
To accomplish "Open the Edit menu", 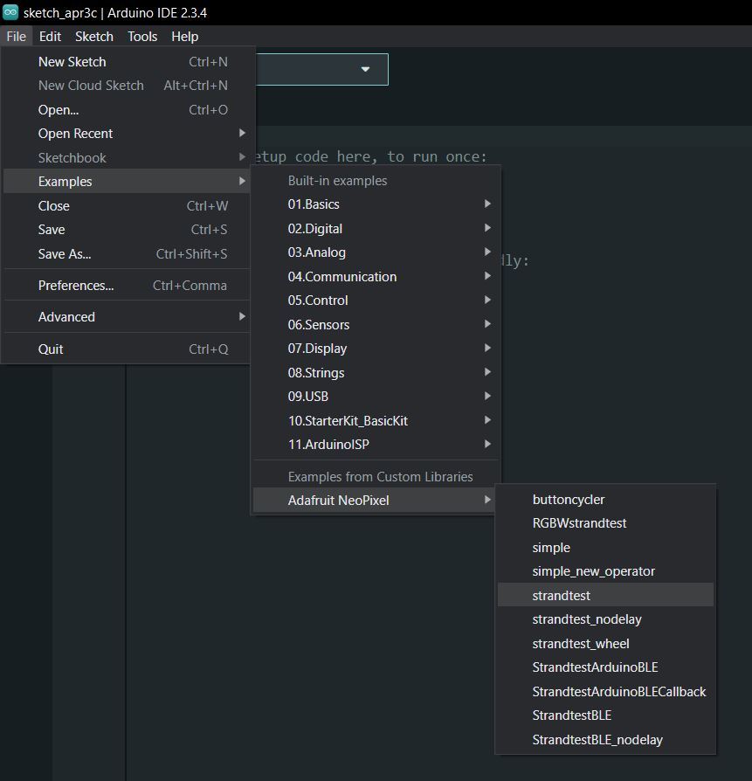I will 50,37.
